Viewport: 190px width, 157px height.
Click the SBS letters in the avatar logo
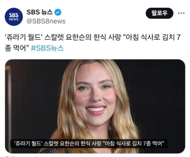[x=14, y=15]
